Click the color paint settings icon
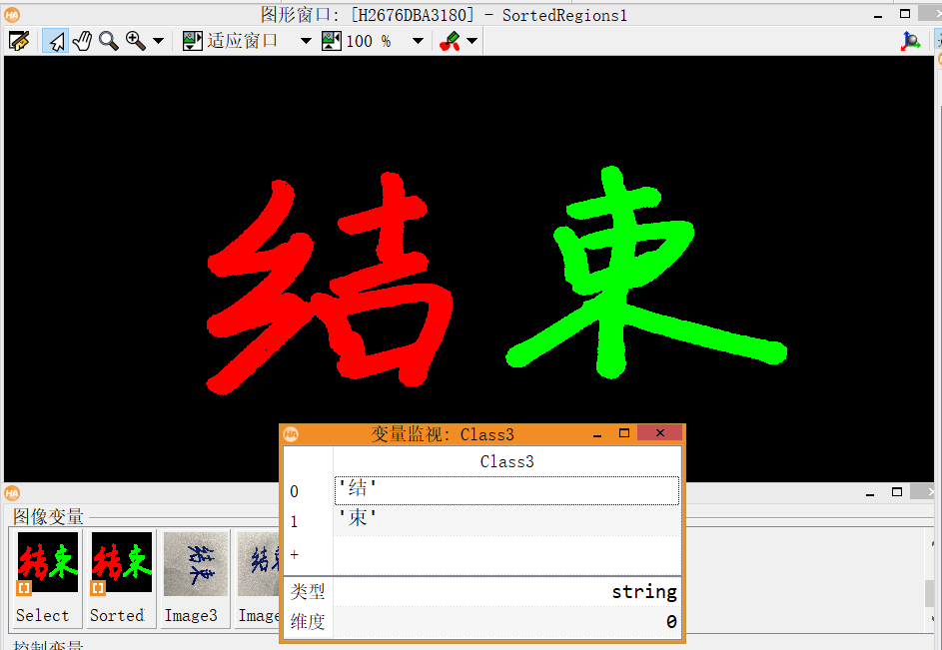942x650 pixels. pyautogui.click(x=451, y=41)
